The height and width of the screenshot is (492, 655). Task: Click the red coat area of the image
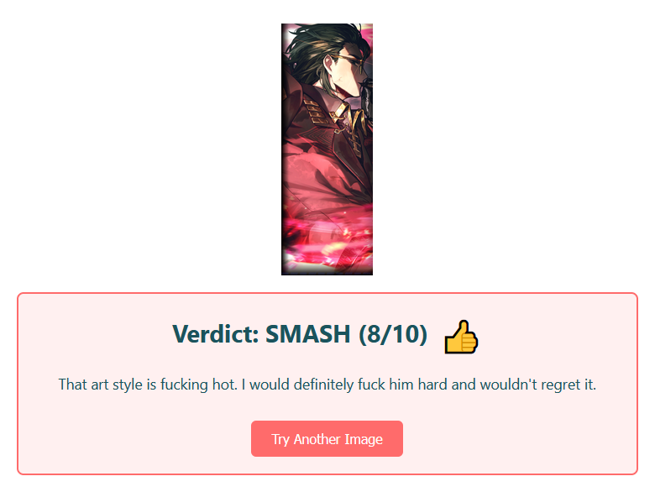coord(317,175)
